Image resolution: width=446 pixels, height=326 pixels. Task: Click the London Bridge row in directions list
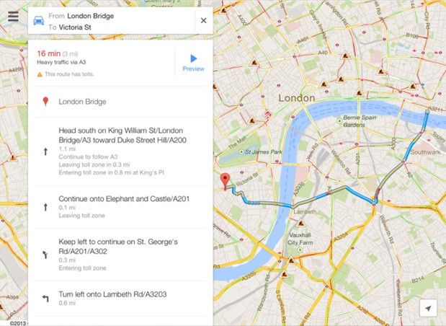click(x=120, y=102)
